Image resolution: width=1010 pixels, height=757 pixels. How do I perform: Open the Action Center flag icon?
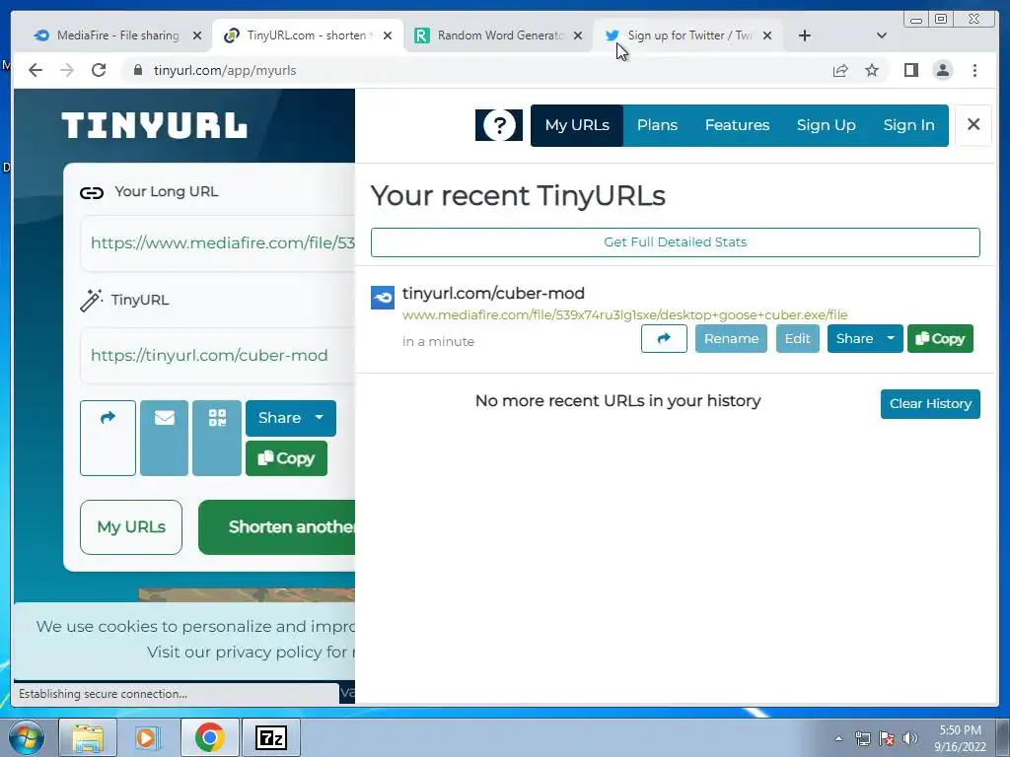pos(887,738)
